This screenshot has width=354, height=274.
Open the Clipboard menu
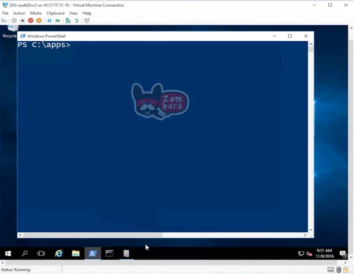point(55,13)
